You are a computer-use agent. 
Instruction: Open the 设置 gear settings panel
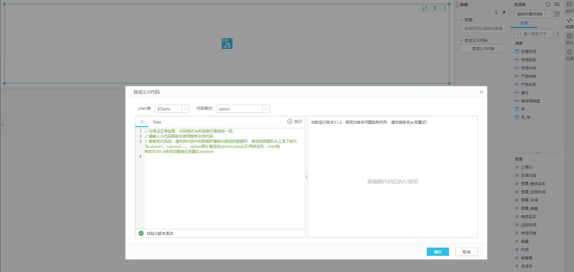pos(570,54)
